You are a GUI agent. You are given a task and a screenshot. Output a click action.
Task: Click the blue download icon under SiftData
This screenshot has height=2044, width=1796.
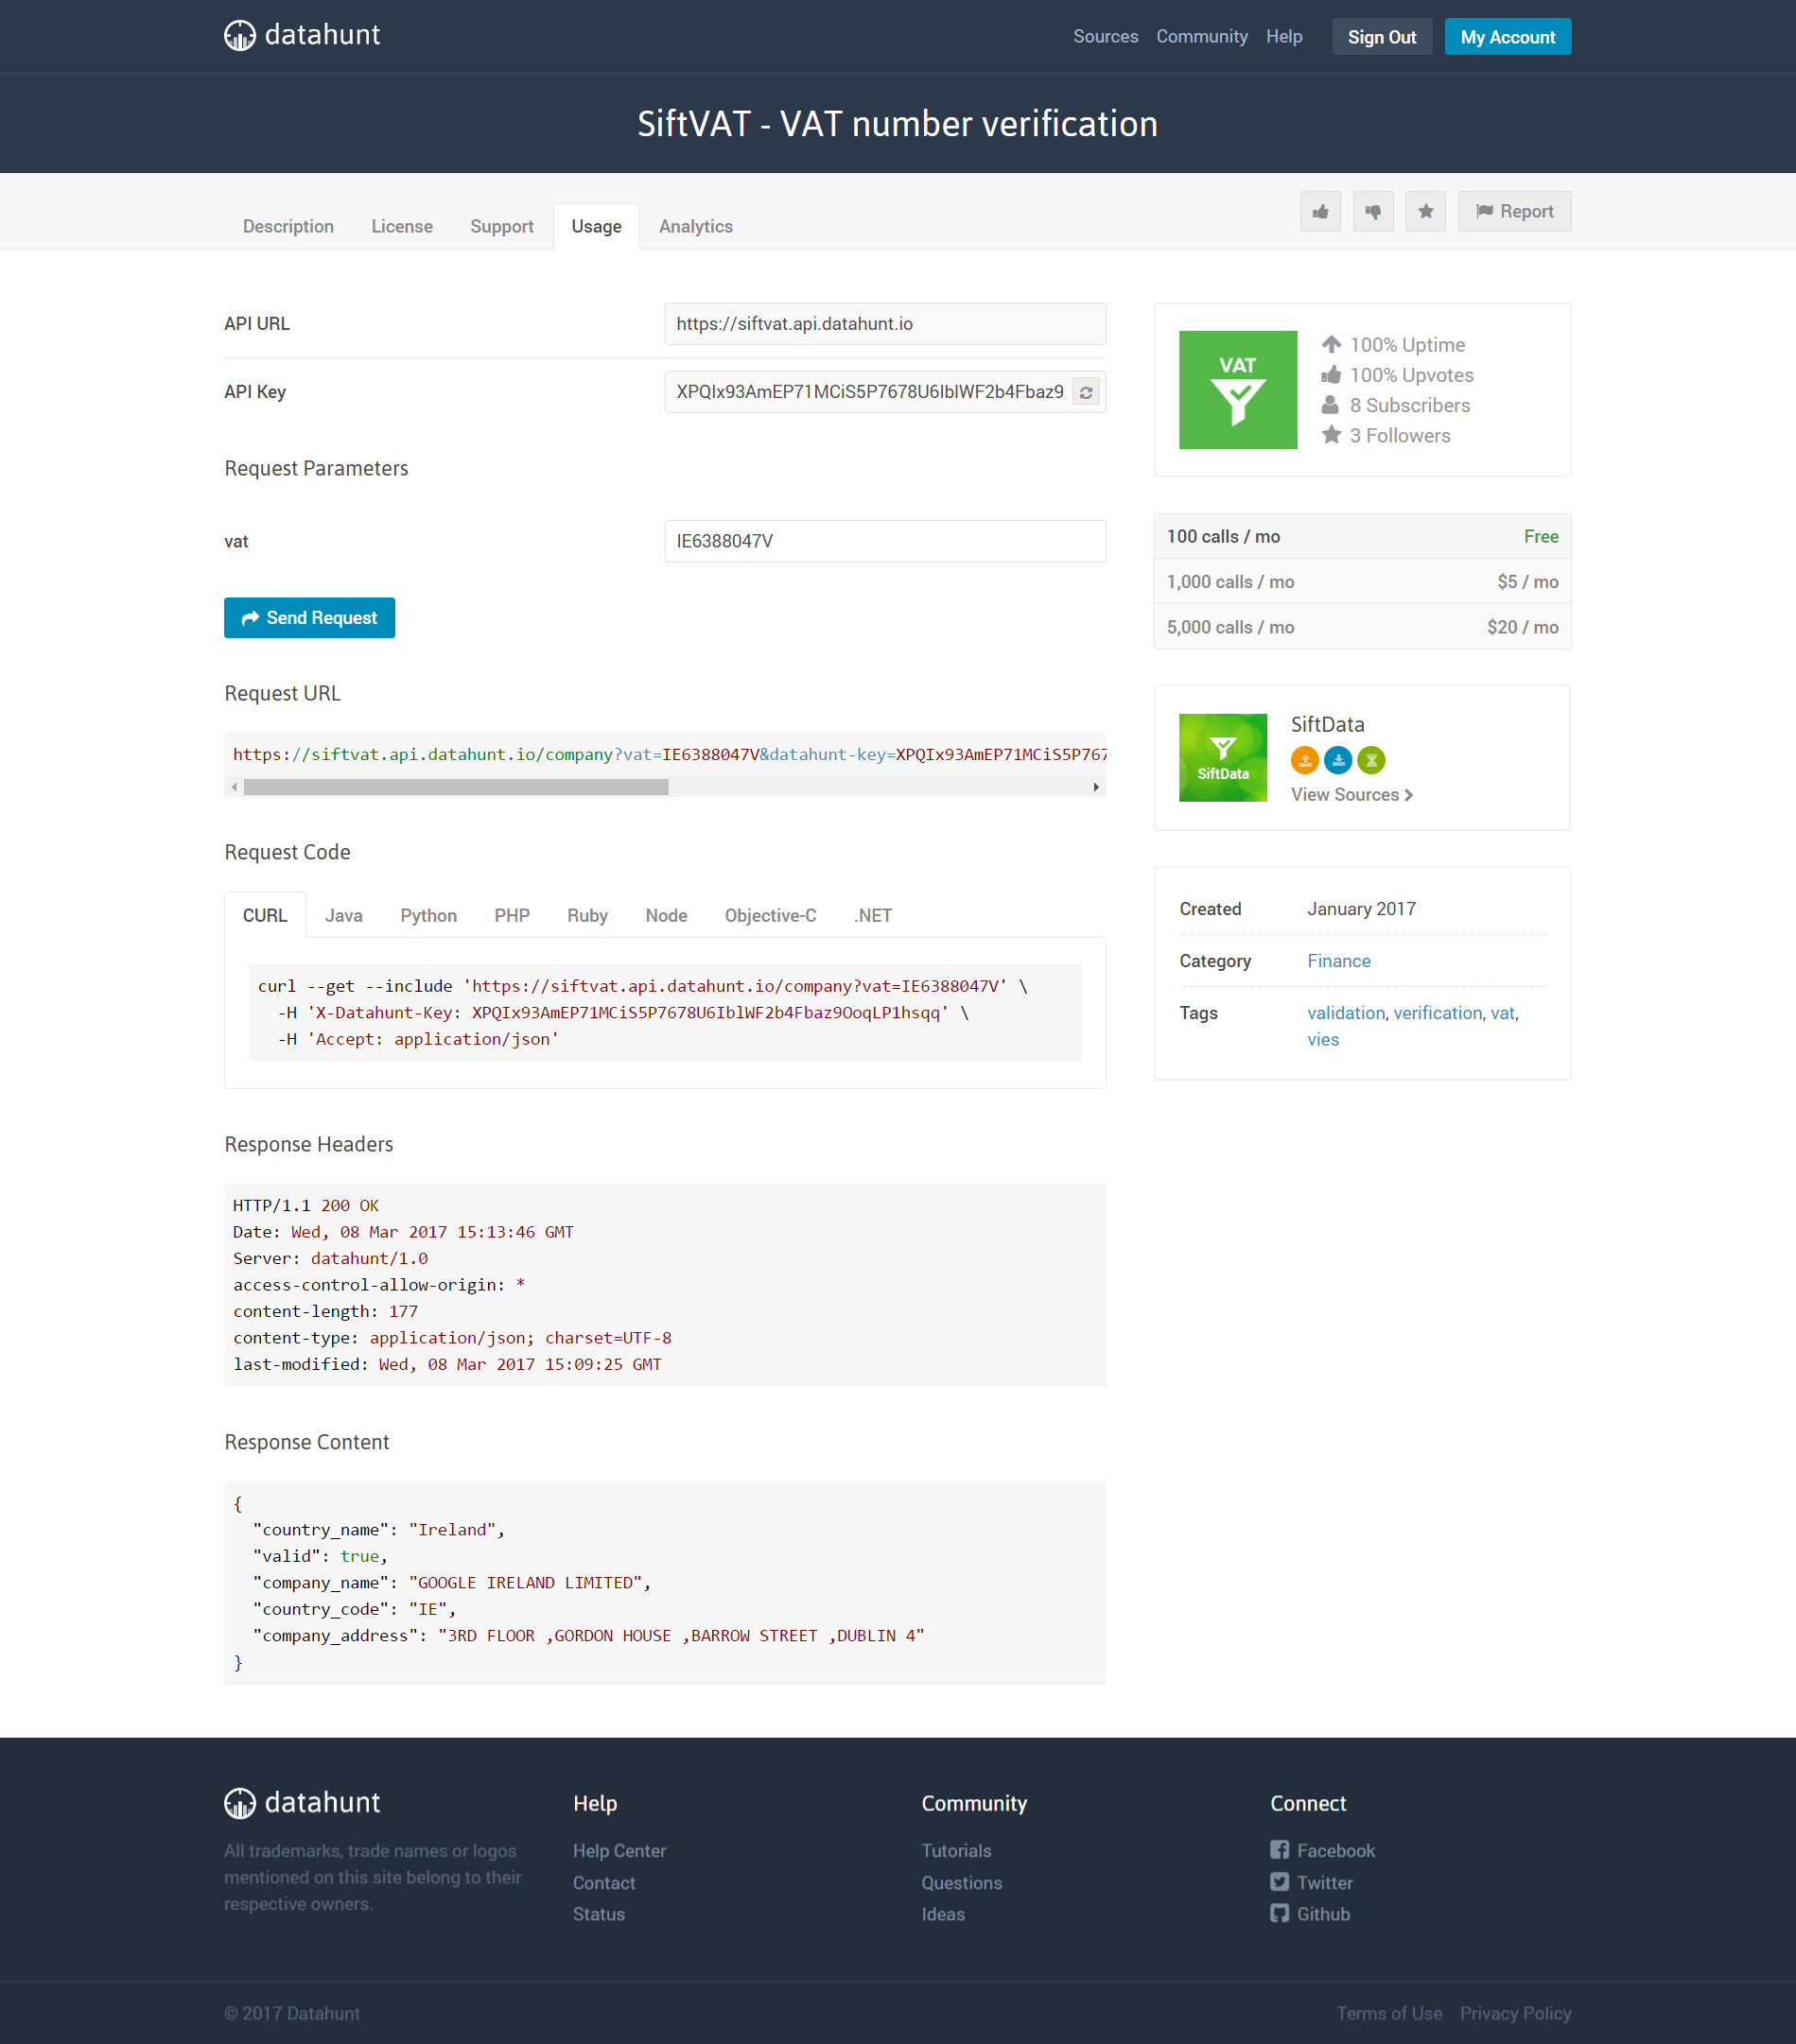coord(1337,760)
